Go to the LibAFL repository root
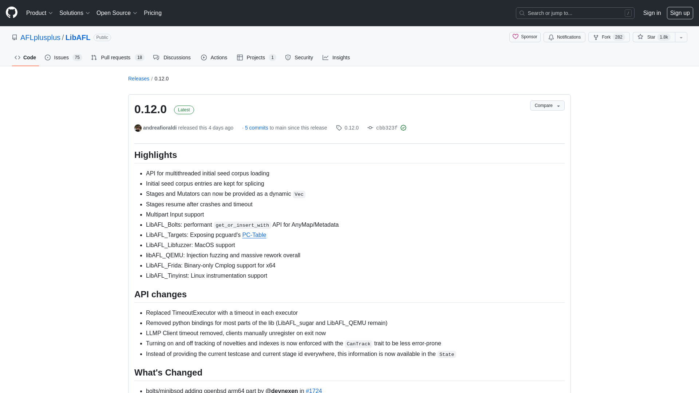This screenshot has height=393, width=699. 78,37
